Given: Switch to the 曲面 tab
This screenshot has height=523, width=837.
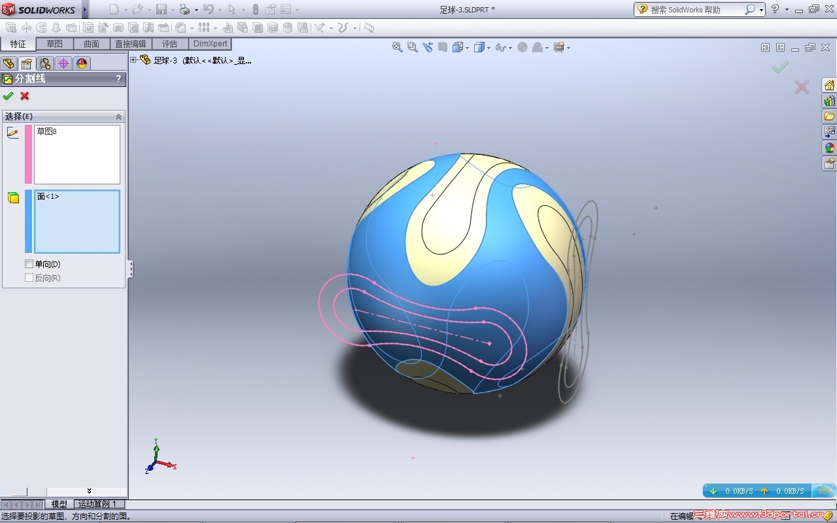Looking at the screenshot, I should (92, 44).
